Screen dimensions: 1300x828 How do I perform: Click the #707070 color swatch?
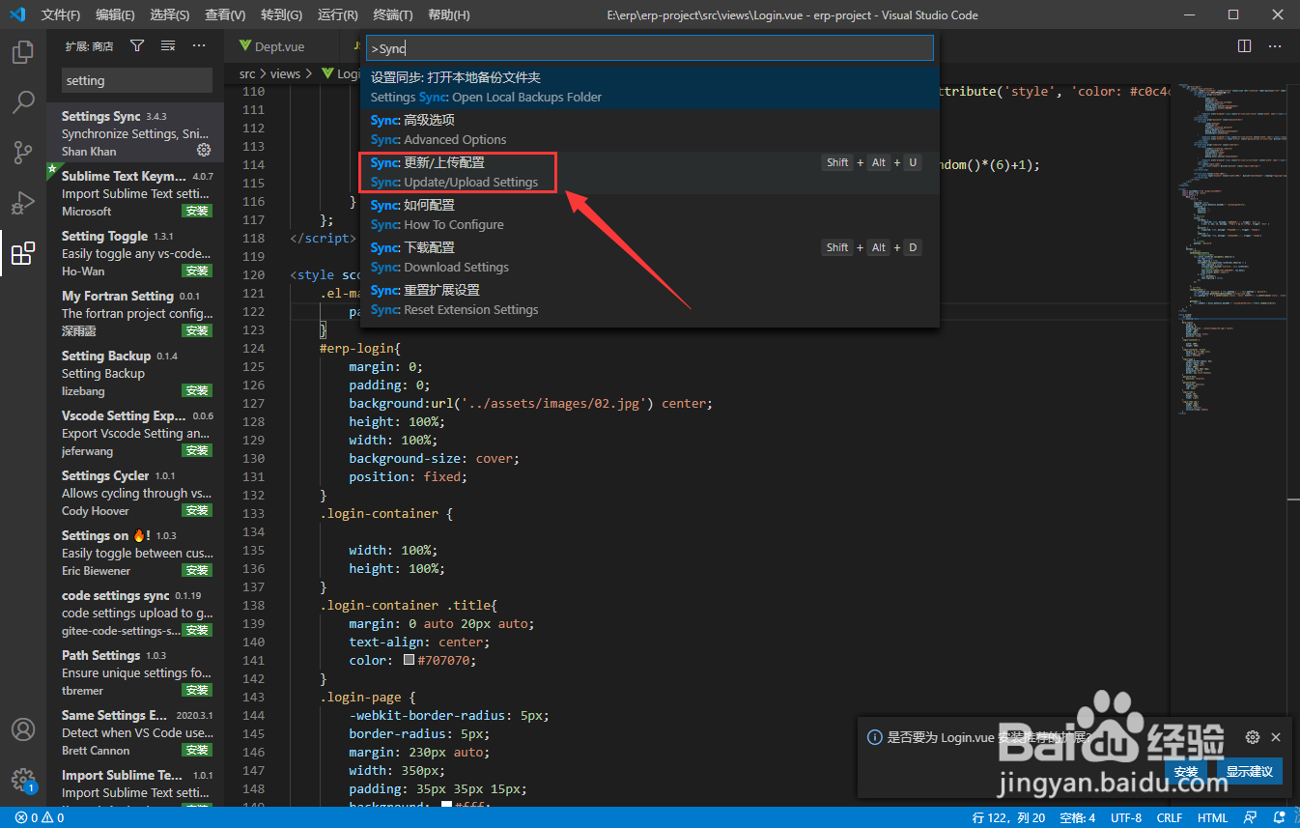click(x=409, y=661)
